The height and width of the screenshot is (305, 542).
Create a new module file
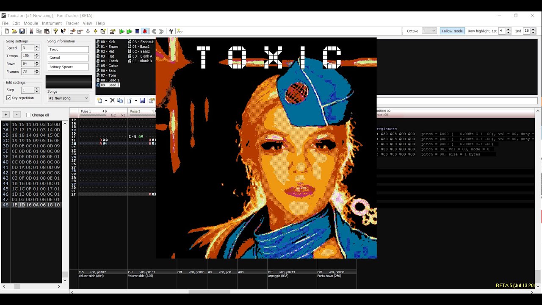pyautogui.click(x=7, y=31)
